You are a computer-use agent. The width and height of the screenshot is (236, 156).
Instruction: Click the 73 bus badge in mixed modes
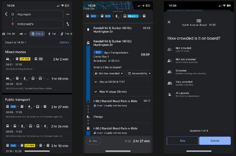pyautogui.click(x=40, y=59)
